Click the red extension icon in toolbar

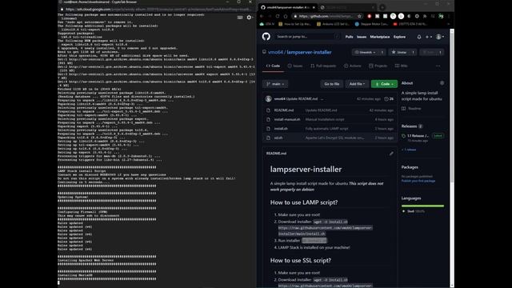click(x=370, y=16)
